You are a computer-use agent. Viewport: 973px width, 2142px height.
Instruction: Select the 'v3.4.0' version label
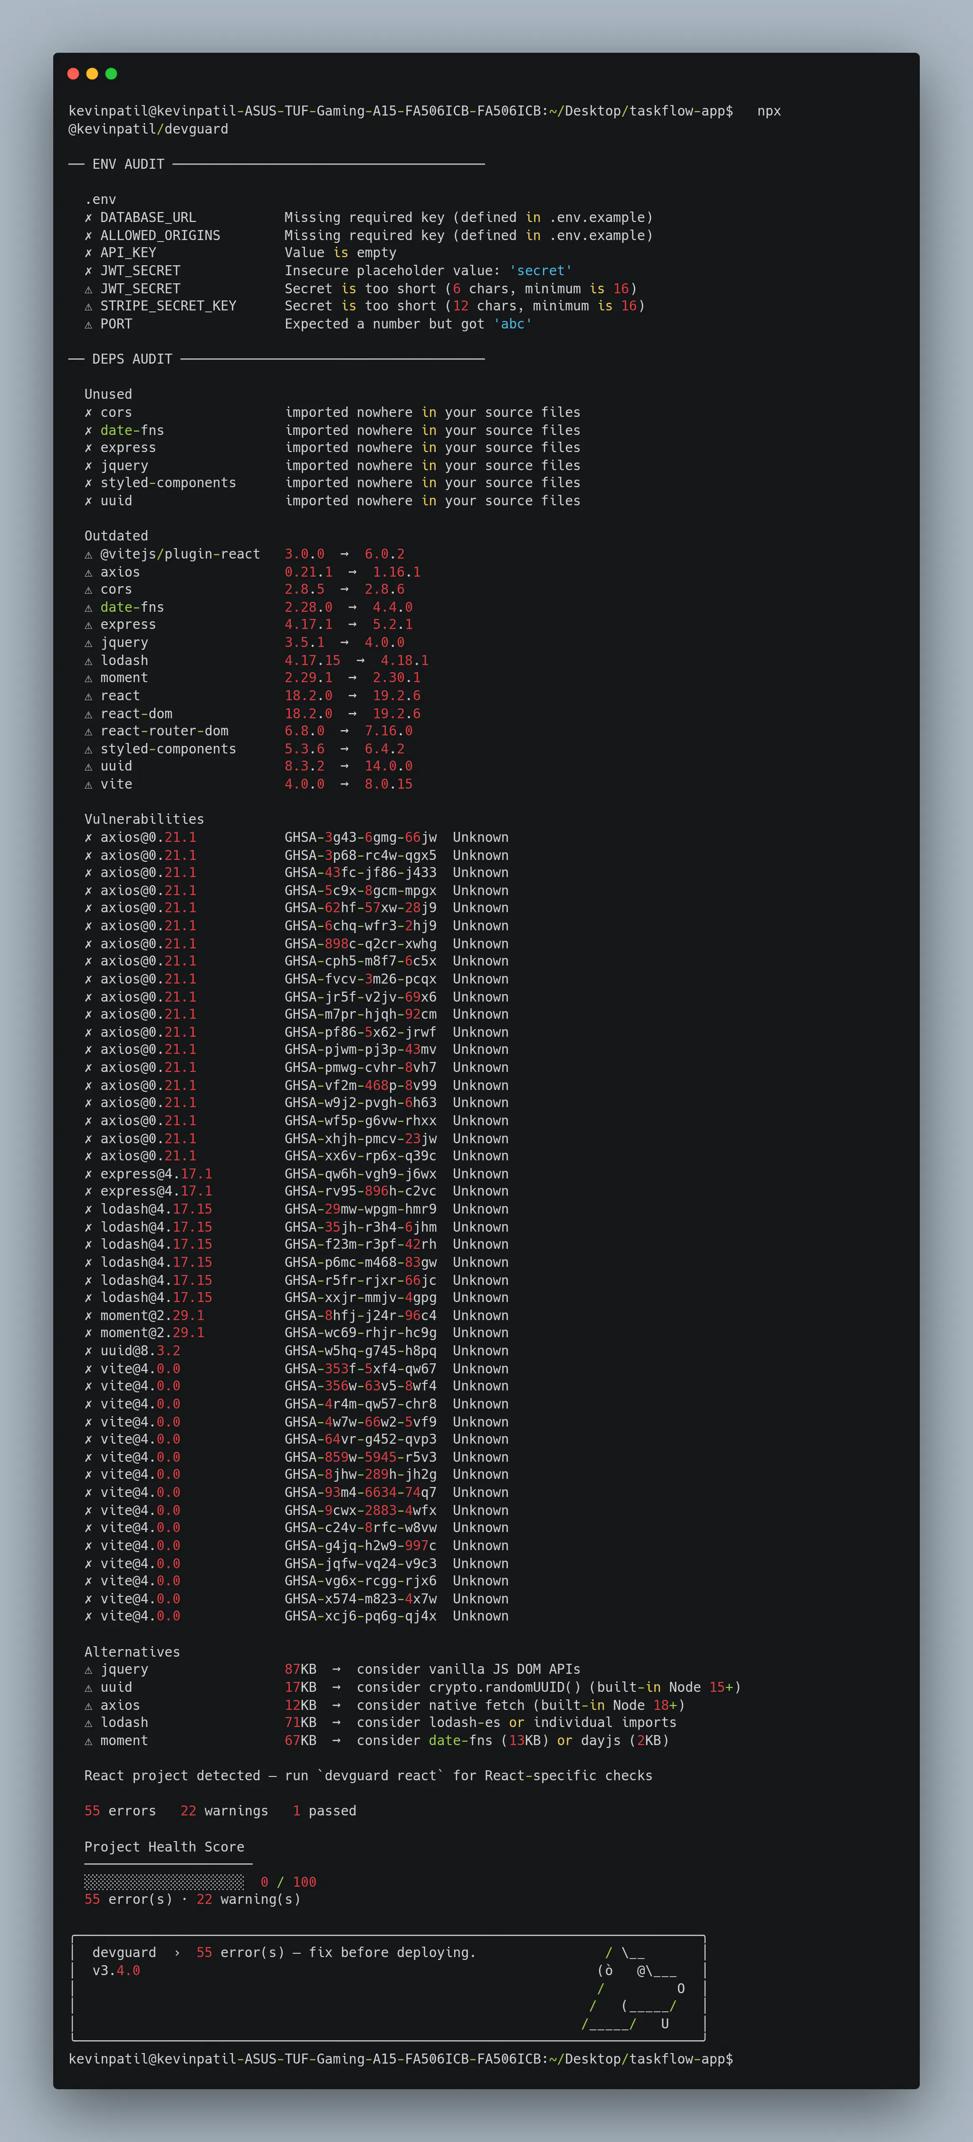116,1971
